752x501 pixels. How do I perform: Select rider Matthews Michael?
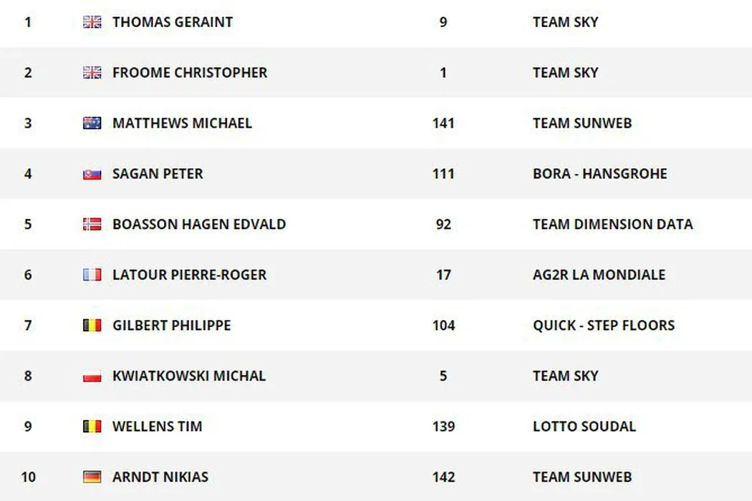click(182, 123)
